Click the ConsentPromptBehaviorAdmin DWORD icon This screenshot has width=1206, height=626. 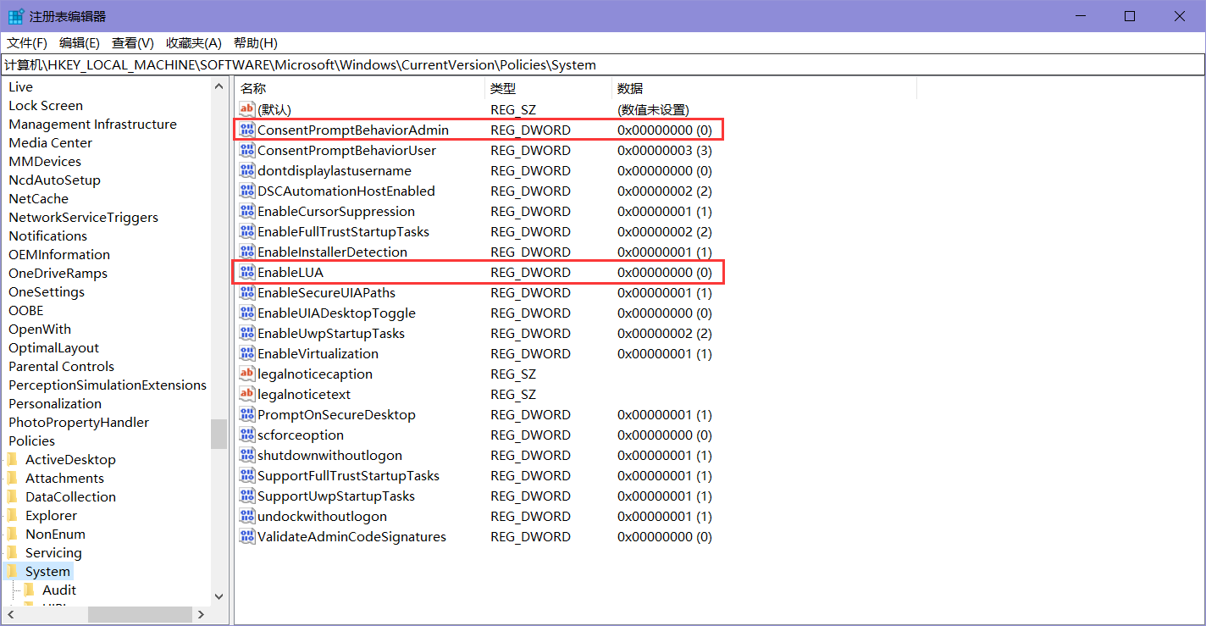[246, 130]
